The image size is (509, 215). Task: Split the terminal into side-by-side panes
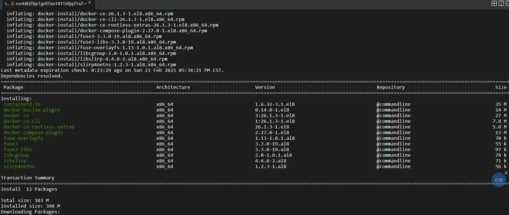tap(501, 3)
